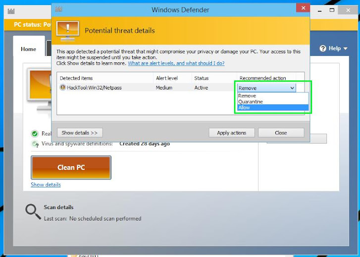Choose Quarantine from the action list
Image resolution: width=360 pixels, height=257 pixels.
(273, 102)
